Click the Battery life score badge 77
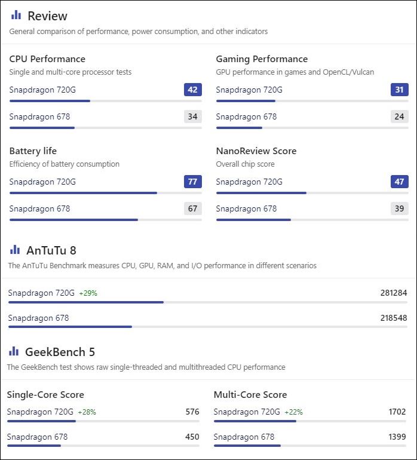This screenshot has height=460, width=417. click(192, 182)
